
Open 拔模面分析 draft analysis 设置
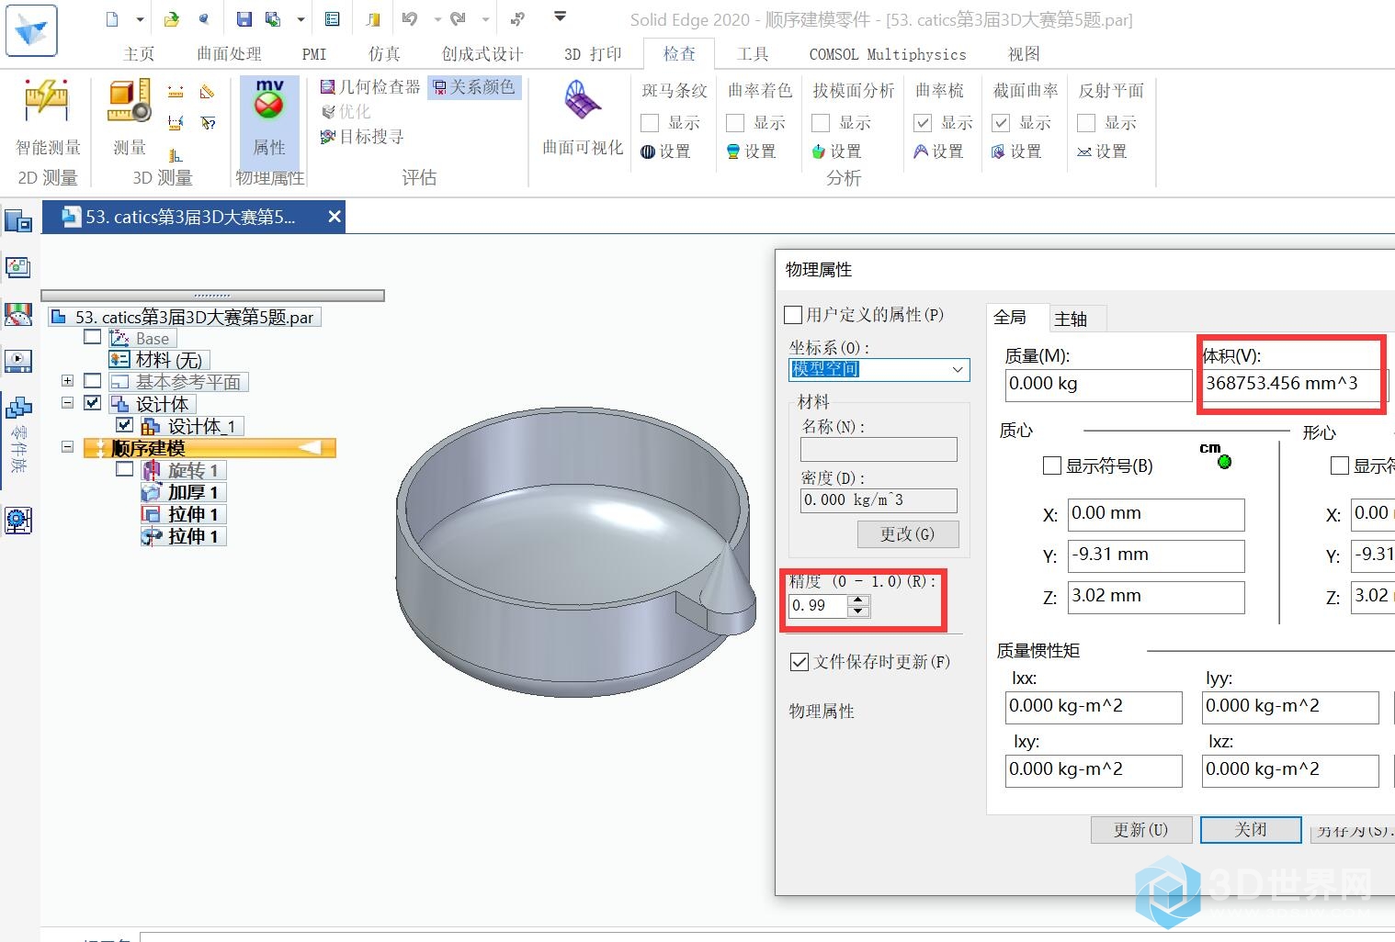click(836, 151)
